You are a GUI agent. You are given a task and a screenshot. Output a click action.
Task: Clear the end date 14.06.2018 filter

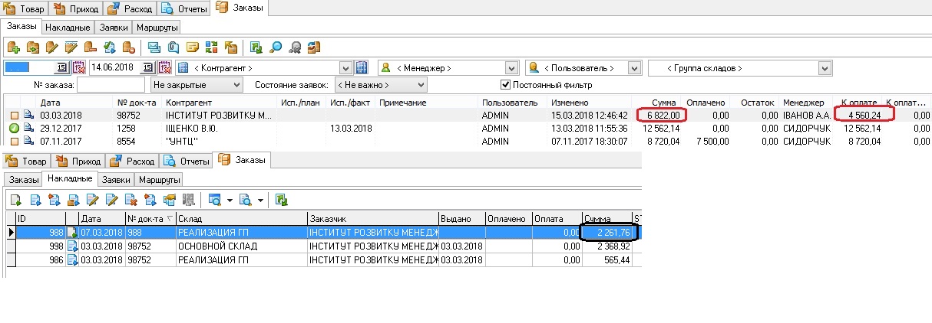[x=166, y=68]
